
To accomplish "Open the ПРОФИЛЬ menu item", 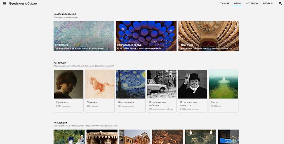I will pyautogui.click(x=268, y=3).
